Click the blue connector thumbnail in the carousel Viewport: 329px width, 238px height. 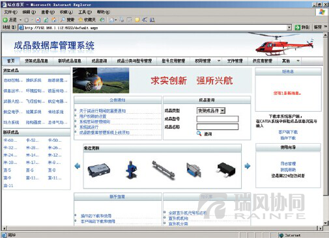[193, 169]
